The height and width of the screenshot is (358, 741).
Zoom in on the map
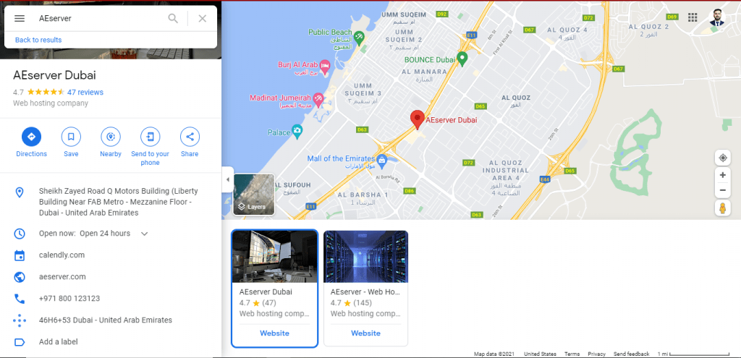[722, 175]
